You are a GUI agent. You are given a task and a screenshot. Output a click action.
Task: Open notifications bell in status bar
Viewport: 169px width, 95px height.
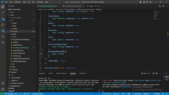click(x=167, y=94)
